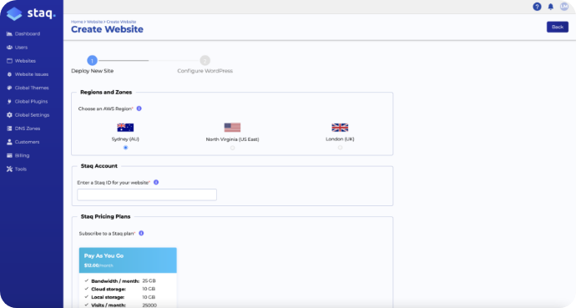
Task: Click the $12.00/month price text
Action: click(x=99, y=265)
